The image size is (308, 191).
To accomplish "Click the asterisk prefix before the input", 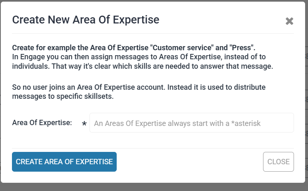I will coord(84,124).
